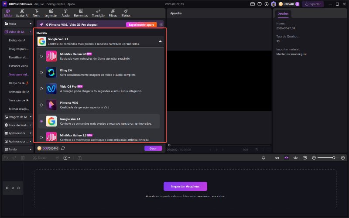Select the MiniMax Hailuo 02 radio button
The image size is (349, 218).
[x=41, y=56]
